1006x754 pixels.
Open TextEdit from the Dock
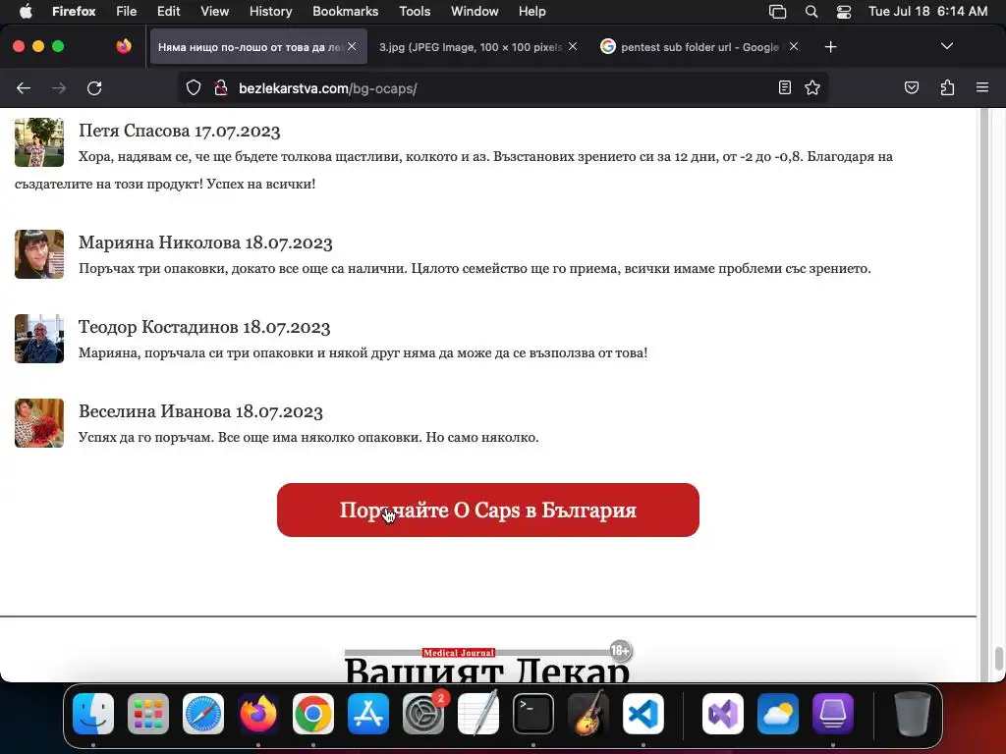[x=478, y=714]
